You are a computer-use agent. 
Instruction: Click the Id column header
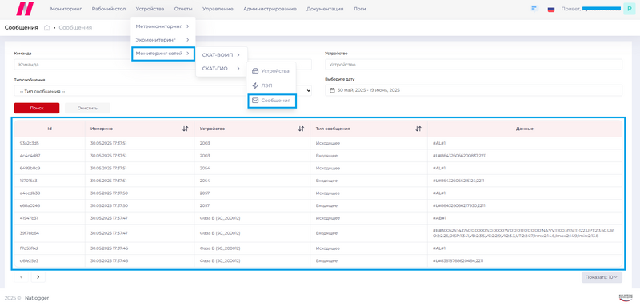pos(50,129)
